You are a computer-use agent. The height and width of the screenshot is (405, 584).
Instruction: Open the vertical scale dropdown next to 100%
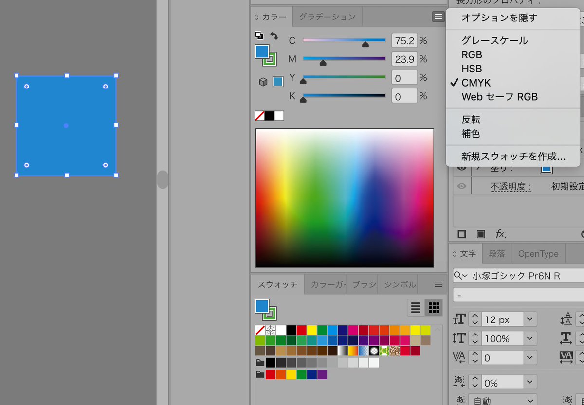click(x=530, y=338)
